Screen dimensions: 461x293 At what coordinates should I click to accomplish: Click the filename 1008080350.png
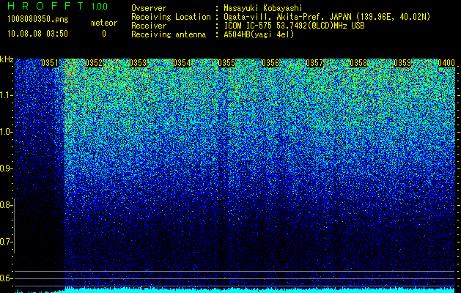(38, 19)
